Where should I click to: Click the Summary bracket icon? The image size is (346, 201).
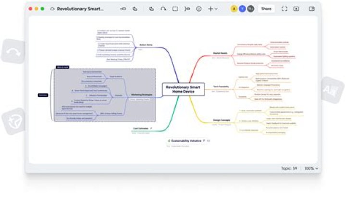click(186, 9)
